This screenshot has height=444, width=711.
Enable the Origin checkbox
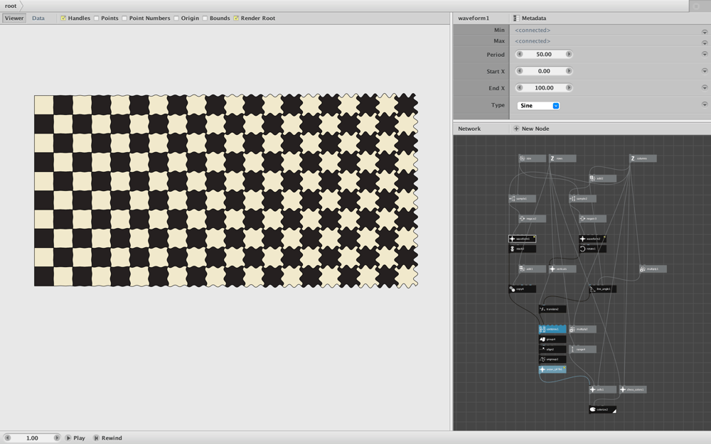(x=176, y=18)
